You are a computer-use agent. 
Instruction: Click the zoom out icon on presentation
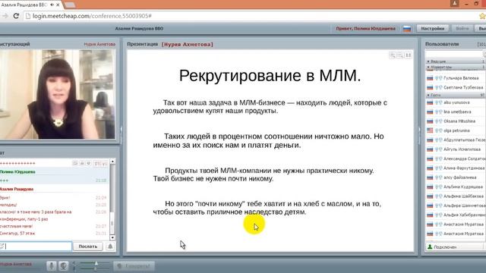(x=400, y=55)
